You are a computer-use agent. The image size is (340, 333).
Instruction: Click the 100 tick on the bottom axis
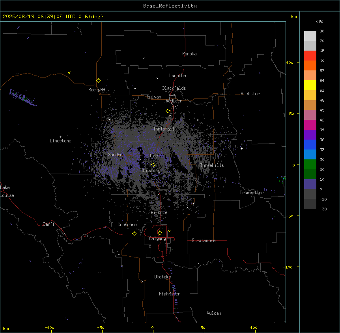coord(254,327)
